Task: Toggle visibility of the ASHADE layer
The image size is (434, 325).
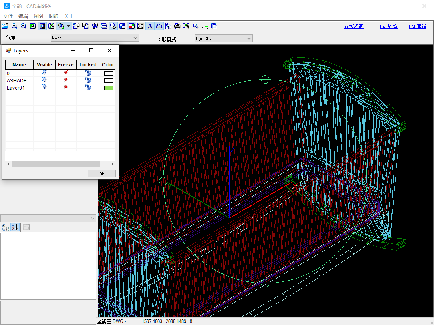Action: coord(44,80)
